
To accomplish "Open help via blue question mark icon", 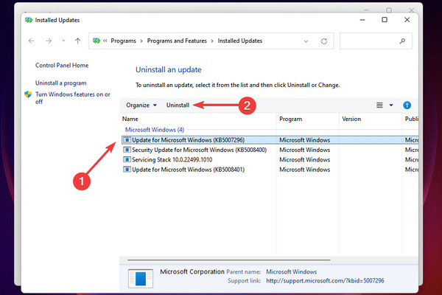I will [x=407, y=105].
